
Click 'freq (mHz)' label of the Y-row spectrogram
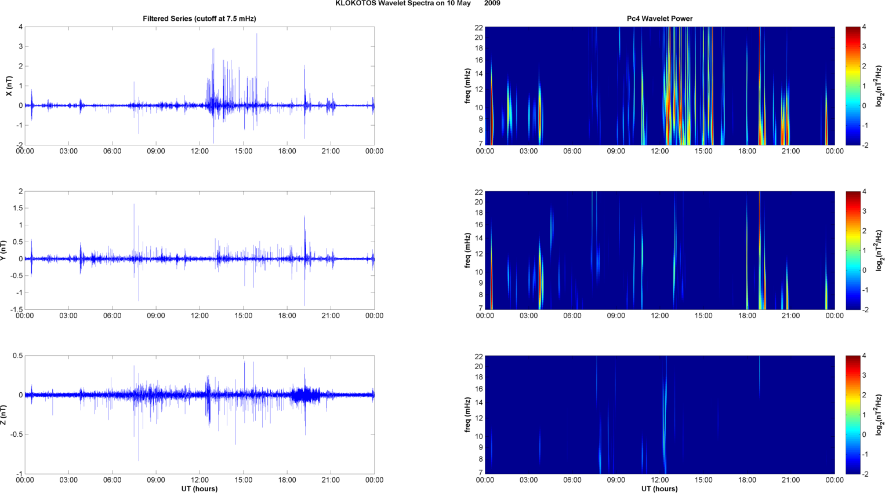coord(467,250)
